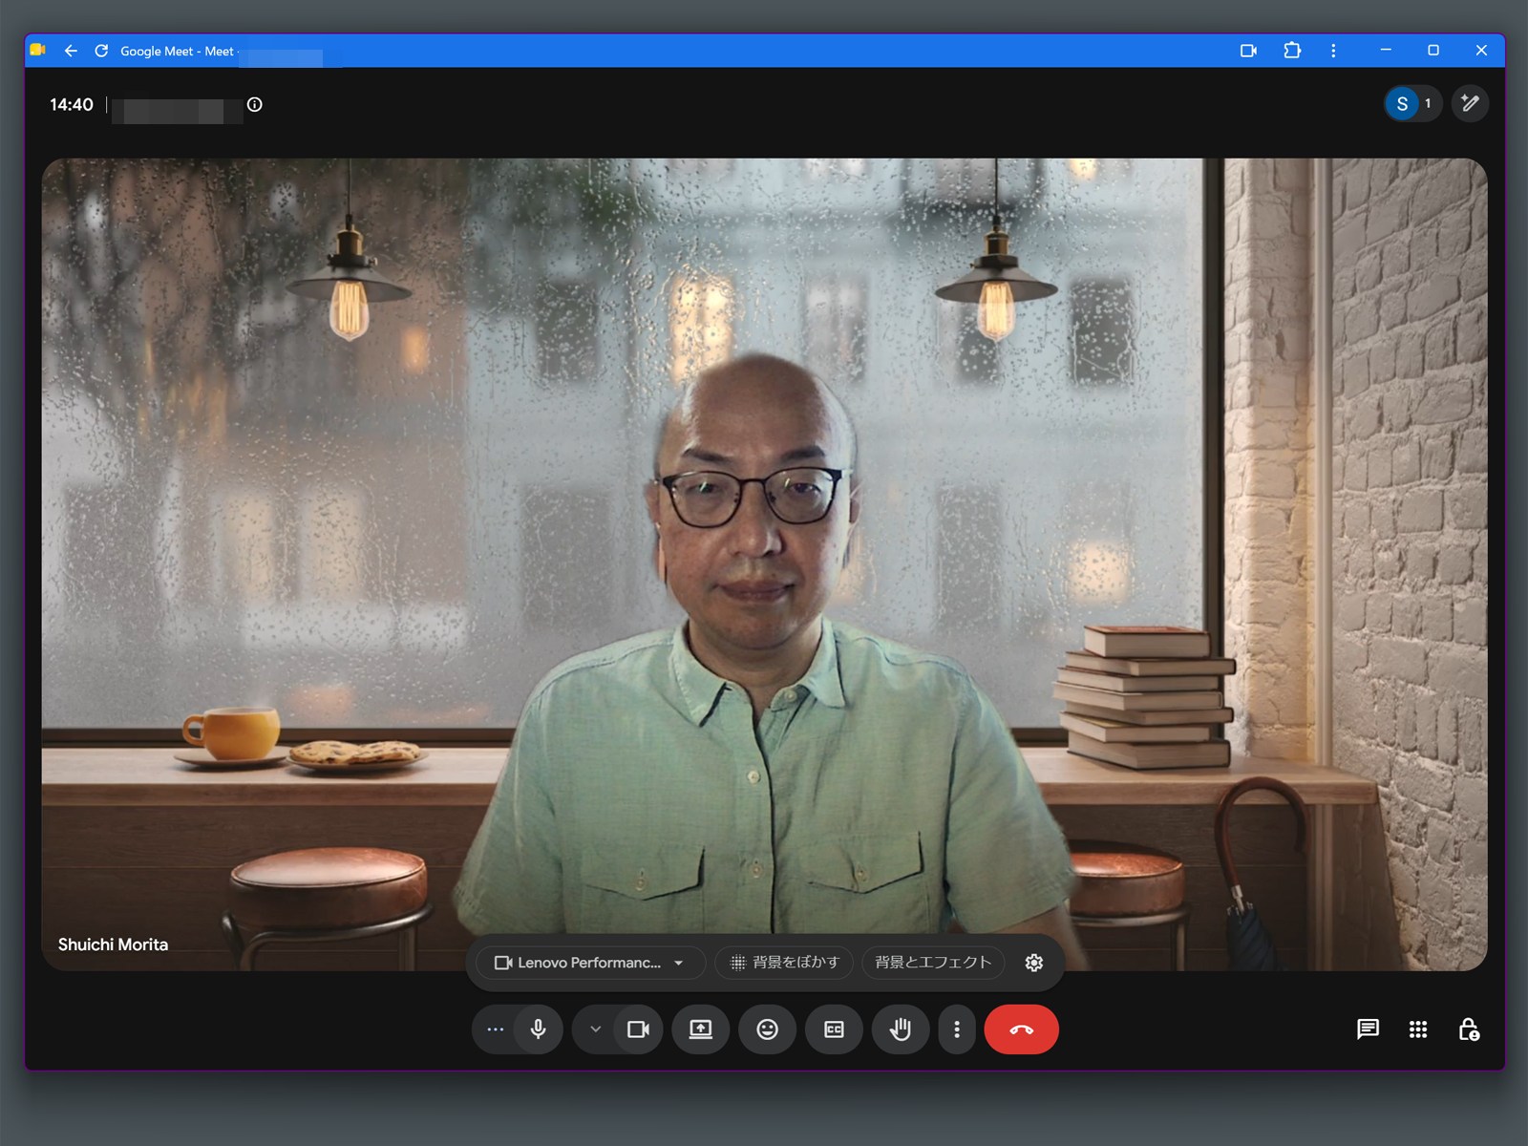1528x1146 pixels.
Task: Click the 14:40 time display
Action: [x=72, y=105]
